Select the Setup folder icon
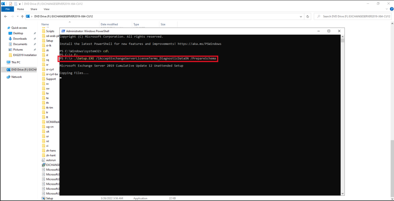The height and width of the screenshot is (201, 394). 44,41
